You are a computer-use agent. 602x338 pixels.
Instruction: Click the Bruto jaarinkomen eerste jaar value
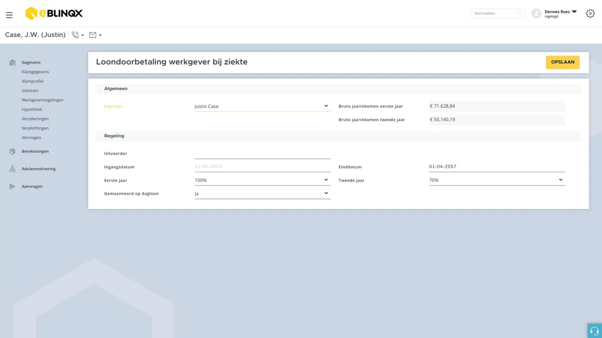point(497,106)
